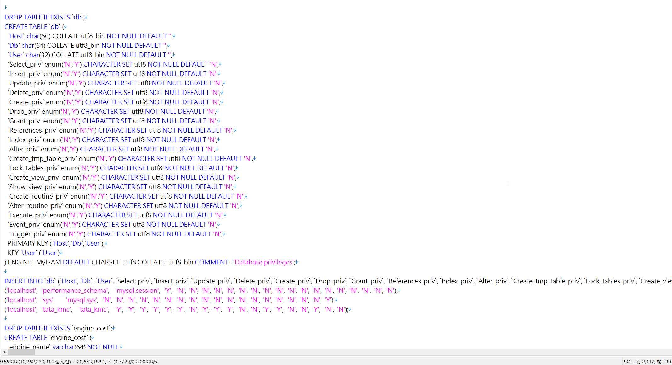Click the 'sys' database value

coord(48,300)
